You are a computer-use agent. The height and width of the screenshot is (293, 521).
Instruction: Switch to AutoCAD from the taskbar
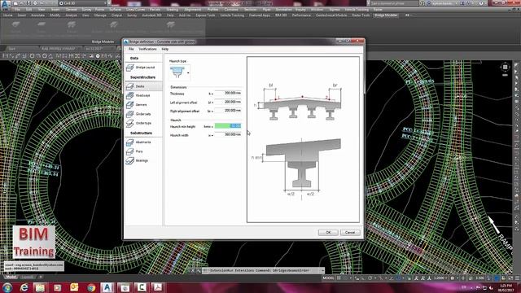[107, 287]
